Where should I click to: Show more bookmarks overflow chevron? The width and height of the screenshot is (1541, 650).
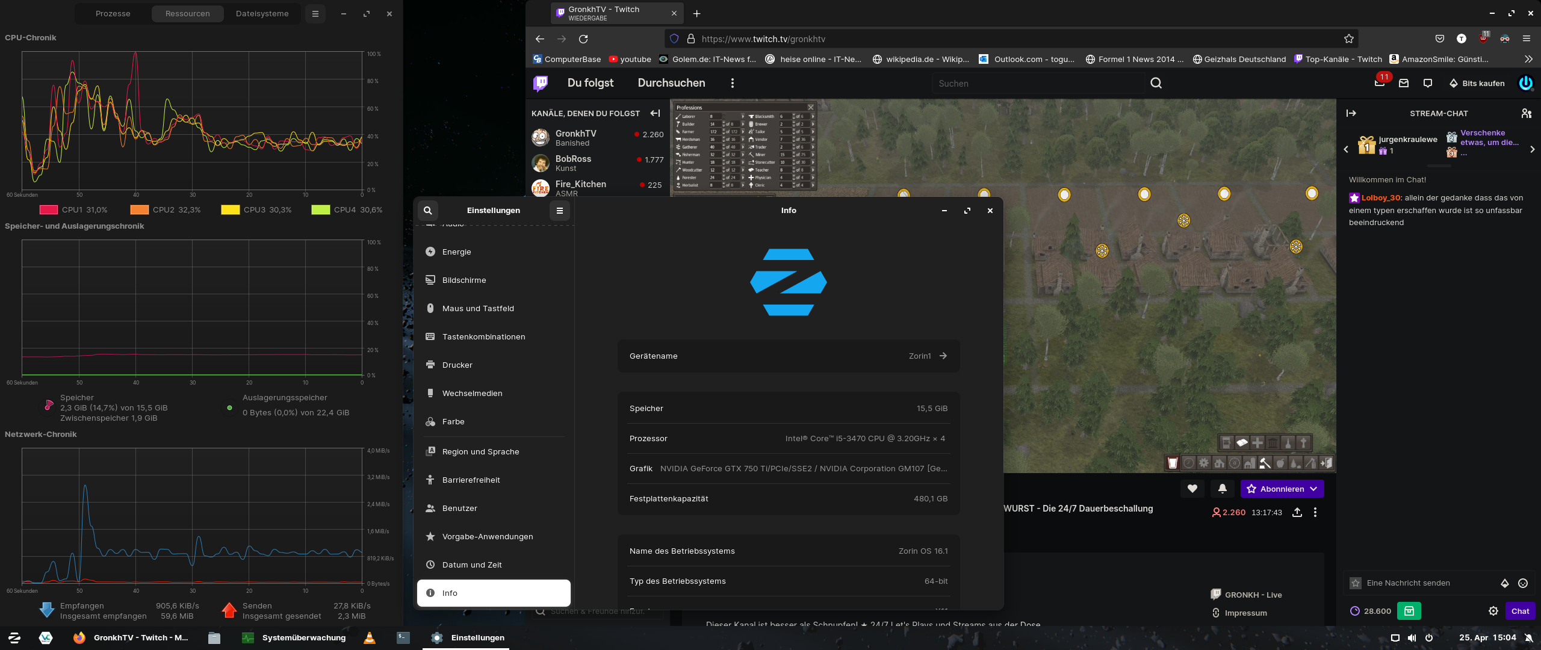[1528, 59]
